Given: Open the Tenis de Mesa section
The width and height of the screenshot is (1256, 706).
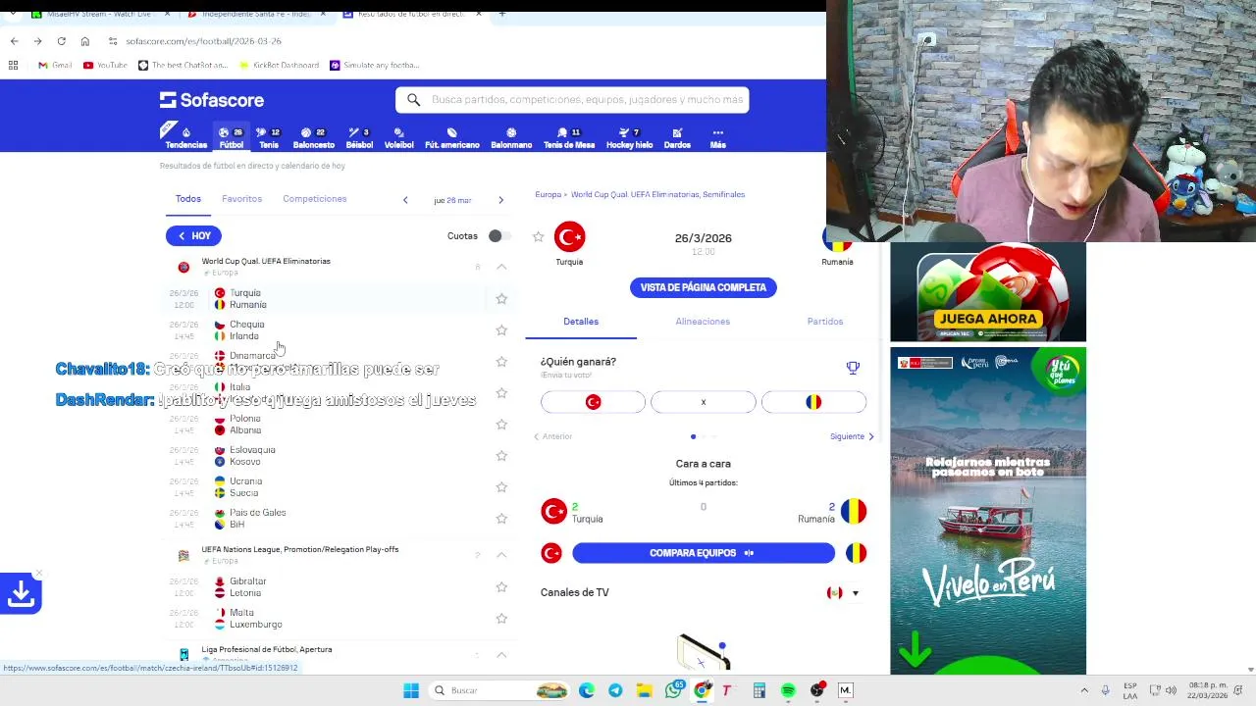Looking at the screenshot, I should [569, 137].
